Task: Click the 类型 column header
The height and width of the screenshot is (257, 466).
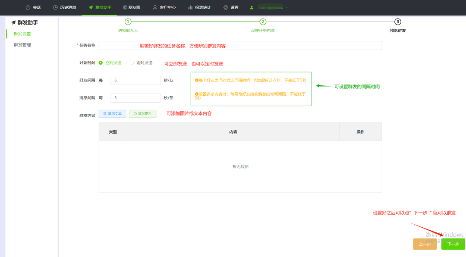Action: (x=113, y=132)
